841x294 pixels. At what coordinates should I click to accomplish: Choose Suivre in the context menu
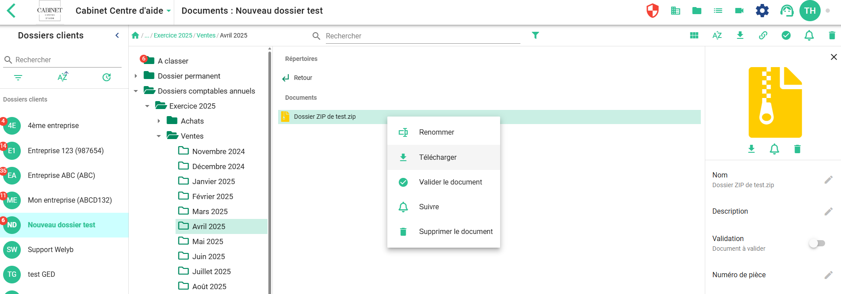click(443, 207)
